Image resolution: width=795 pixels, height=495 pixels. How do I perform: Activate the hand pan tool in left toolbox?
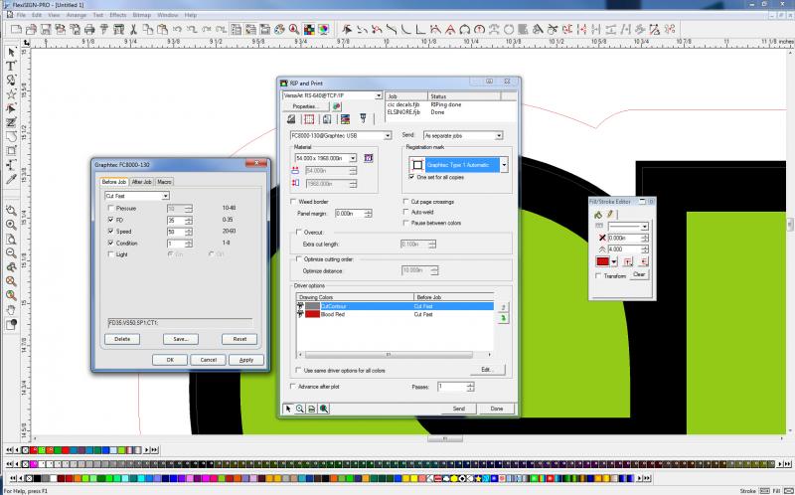11,310
